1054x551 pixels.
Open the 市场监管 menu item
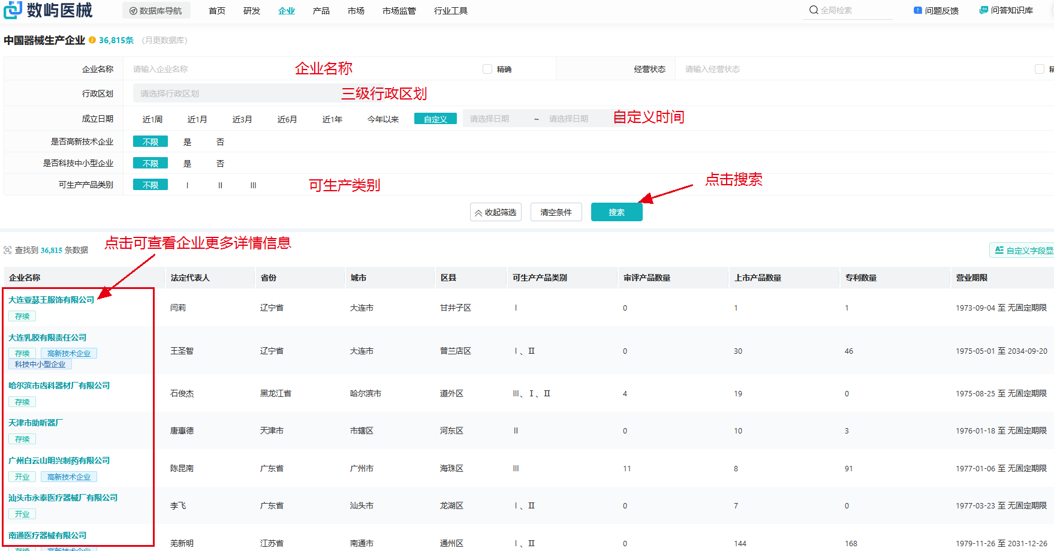tap(399, 11)
